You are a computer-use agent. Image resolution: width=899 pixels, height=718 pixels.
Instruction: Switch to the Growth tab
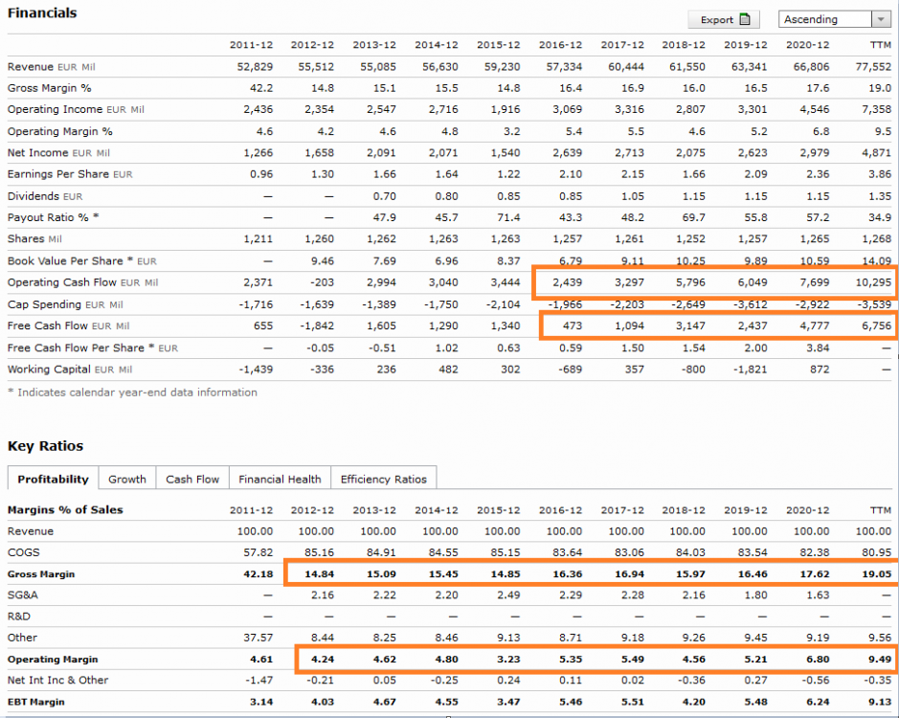pyautogui.click(x=127, y=479)
